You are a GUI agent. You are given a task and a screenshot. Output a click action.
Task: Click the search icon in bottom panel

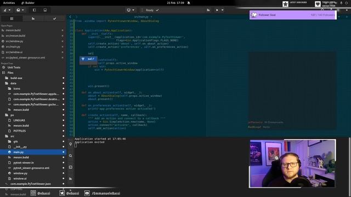(71, 155)
